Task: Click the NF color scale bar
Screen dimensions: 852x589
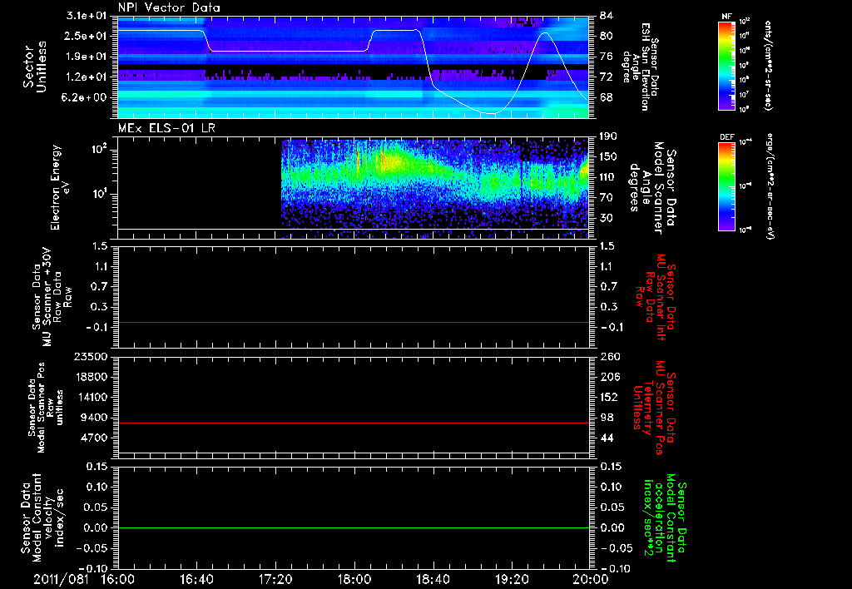Action: coord(727,65)
